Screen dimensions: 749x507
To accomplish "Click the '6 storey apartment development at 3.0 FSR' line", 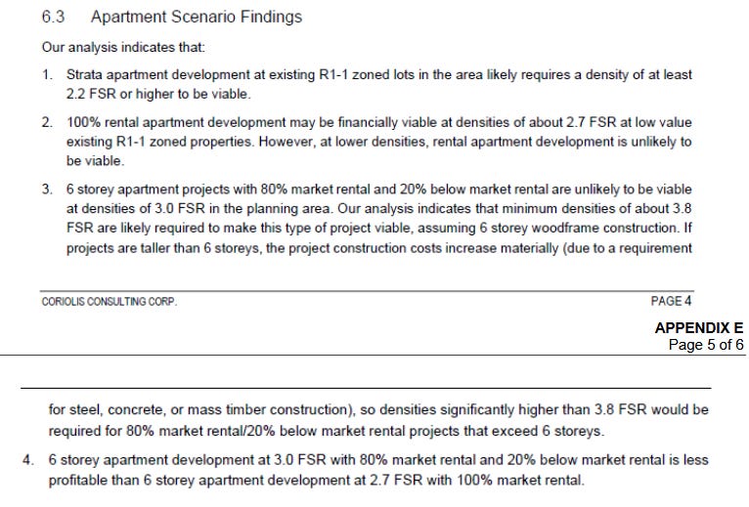I will pos(378,460).
